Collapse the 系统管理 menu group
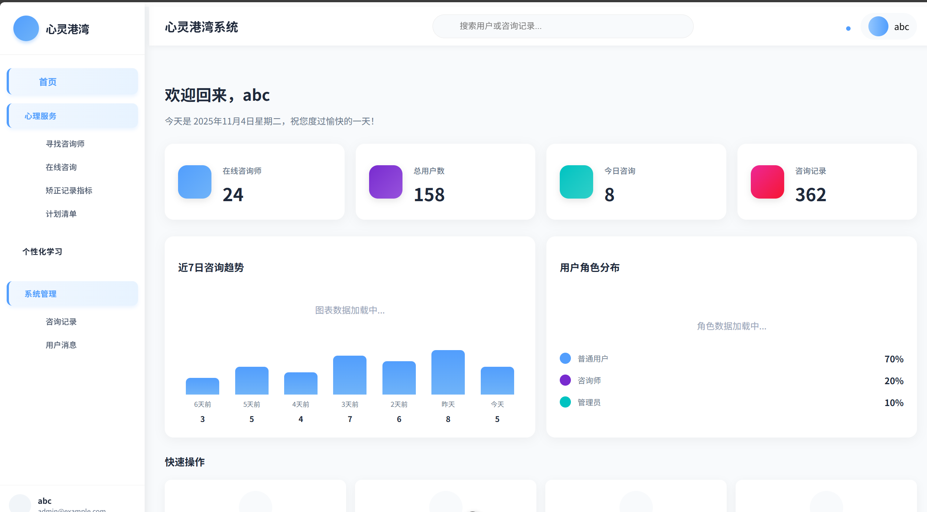This screenshot has width=927, height=512. pyautogui.click(x=73, y=294)
